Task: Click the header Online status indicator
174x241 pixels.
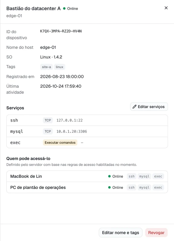Action: [x=70, y=9]
